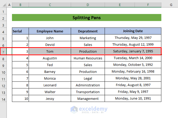The image size is (178, 118).
Task: Select column C header
Action: coord(50,5)
